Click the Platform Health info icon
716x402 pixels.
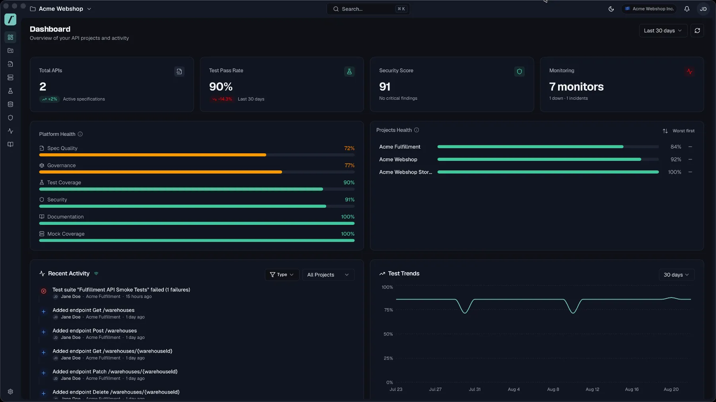(80, 134)
